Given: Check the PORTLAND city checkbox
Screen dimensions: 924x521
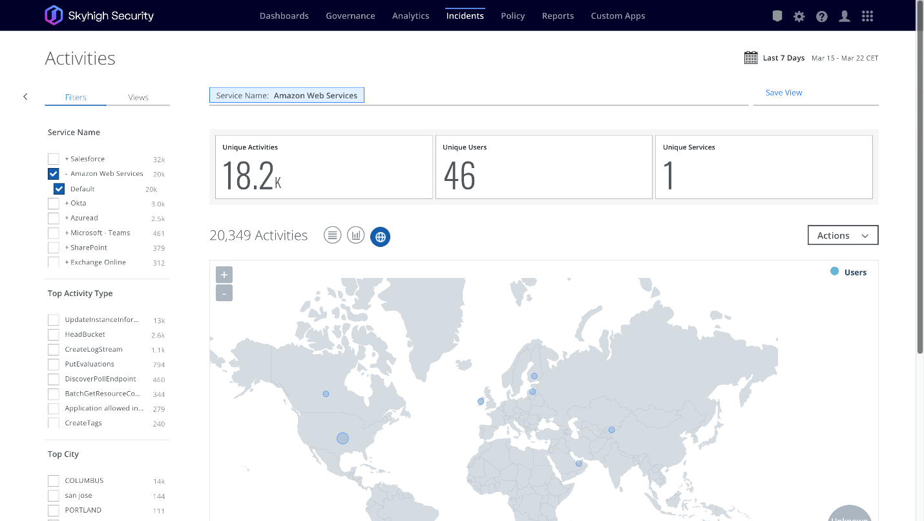Looking at the screenshot, I should pos(54,511).
